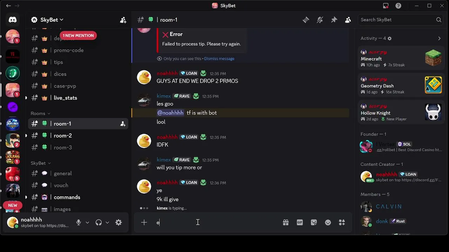Open the sticker picker icon
The width and height of the screenshot is (449, 252).
point(314,223)
